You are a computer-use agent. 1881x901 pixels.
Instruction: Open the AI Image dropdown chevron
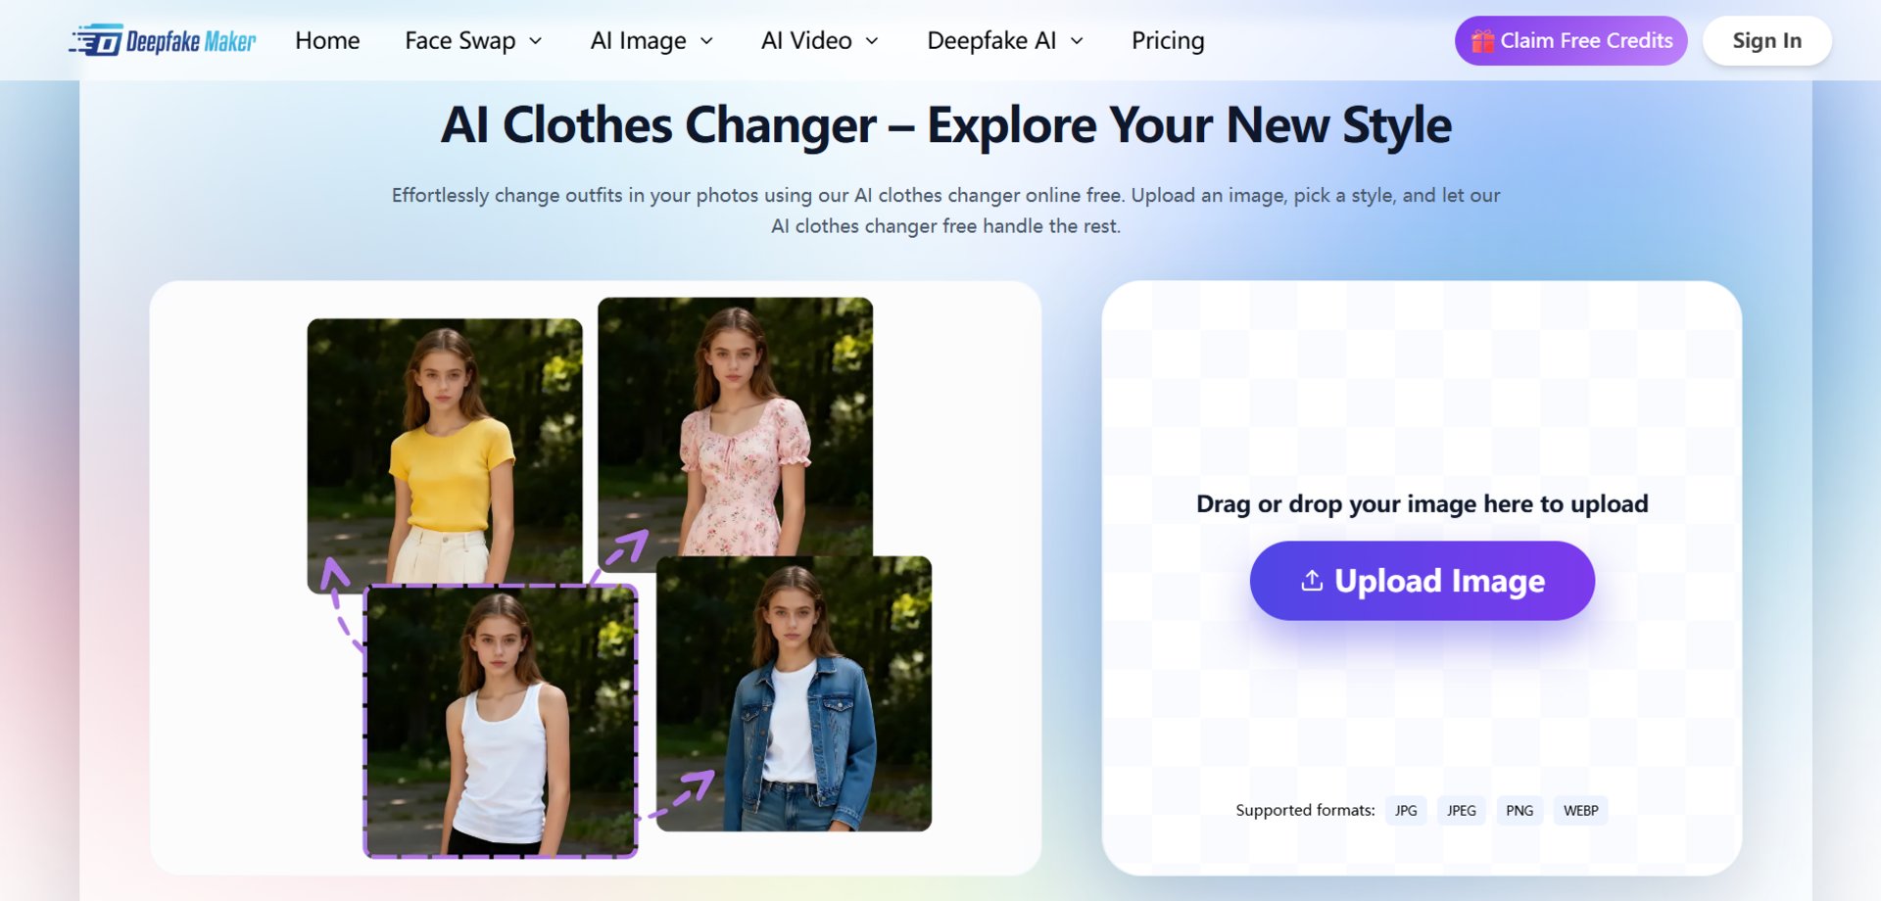click(706, 41)
